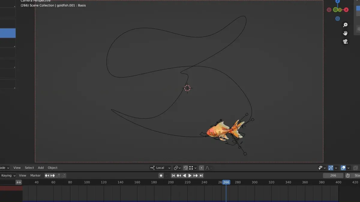This screenshot has height=202, width=360.
Task: Toggle camera view with the camera gizmo
Action: (345, 42)
